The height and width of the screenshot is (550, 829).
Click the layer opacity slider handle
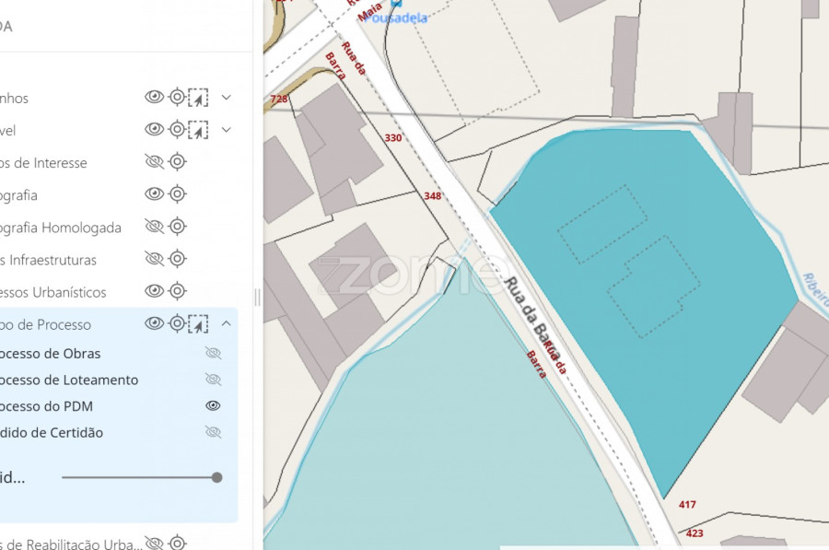(216, 477)
